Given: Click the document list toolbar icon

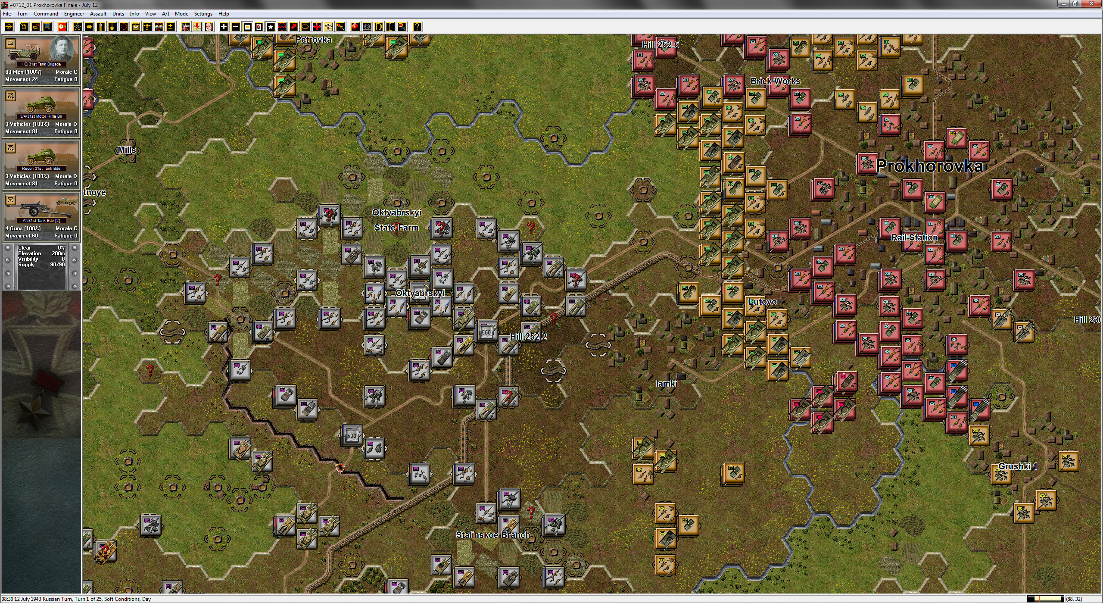Looking at the screenshot, I should pos(24,27).
